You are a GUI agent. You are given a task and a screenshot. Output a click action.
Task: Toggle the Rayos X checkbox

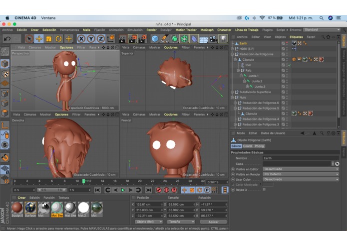(x=264, y=190)
